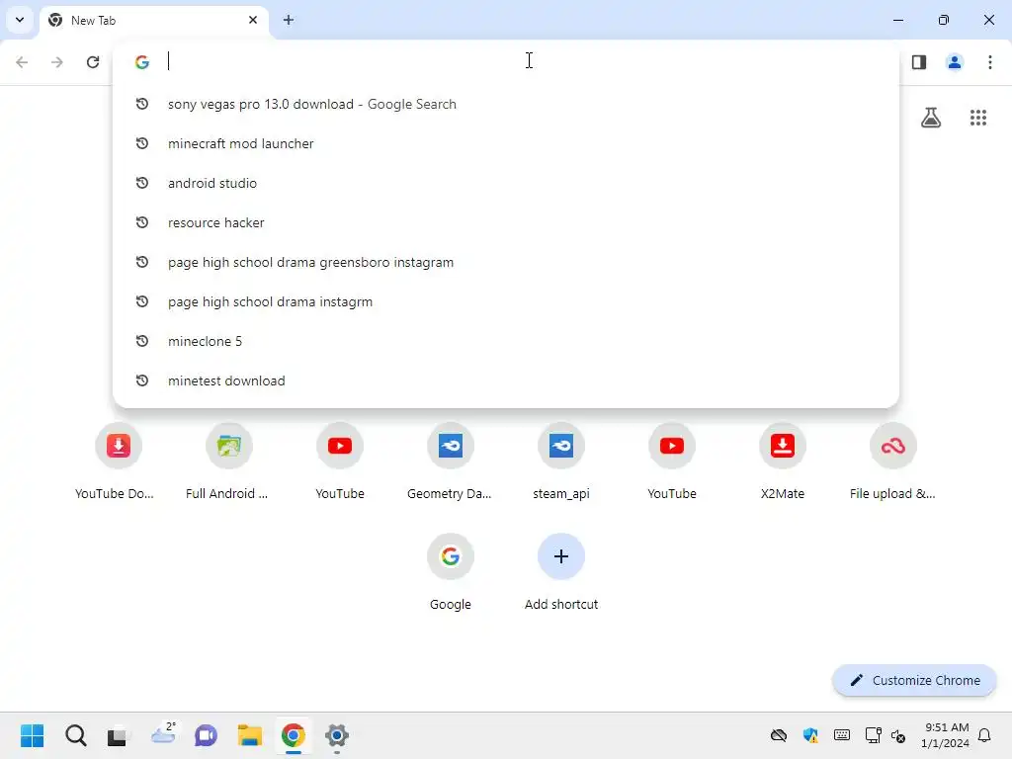
Task: Open steam_api shortcut tile
Action: [x=561, y=461]
